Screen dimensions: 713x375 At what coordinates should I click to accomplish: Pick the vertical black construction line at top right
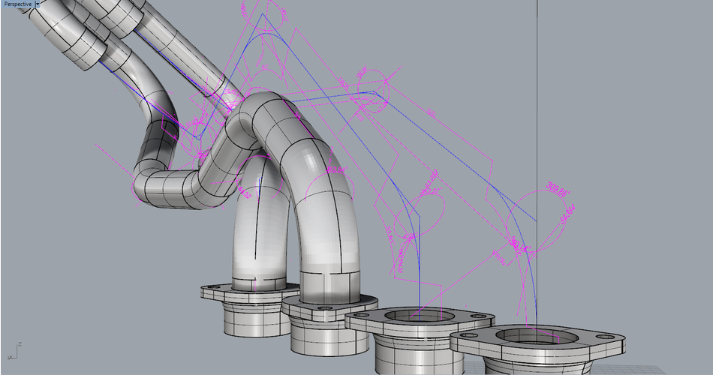(537, 75)
